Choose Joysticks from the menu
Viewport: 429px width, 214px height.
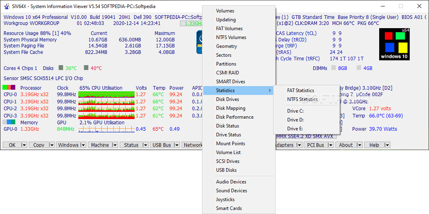[238, 200]
